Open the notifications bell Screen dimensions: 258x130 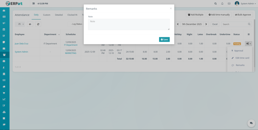(222, 4)
